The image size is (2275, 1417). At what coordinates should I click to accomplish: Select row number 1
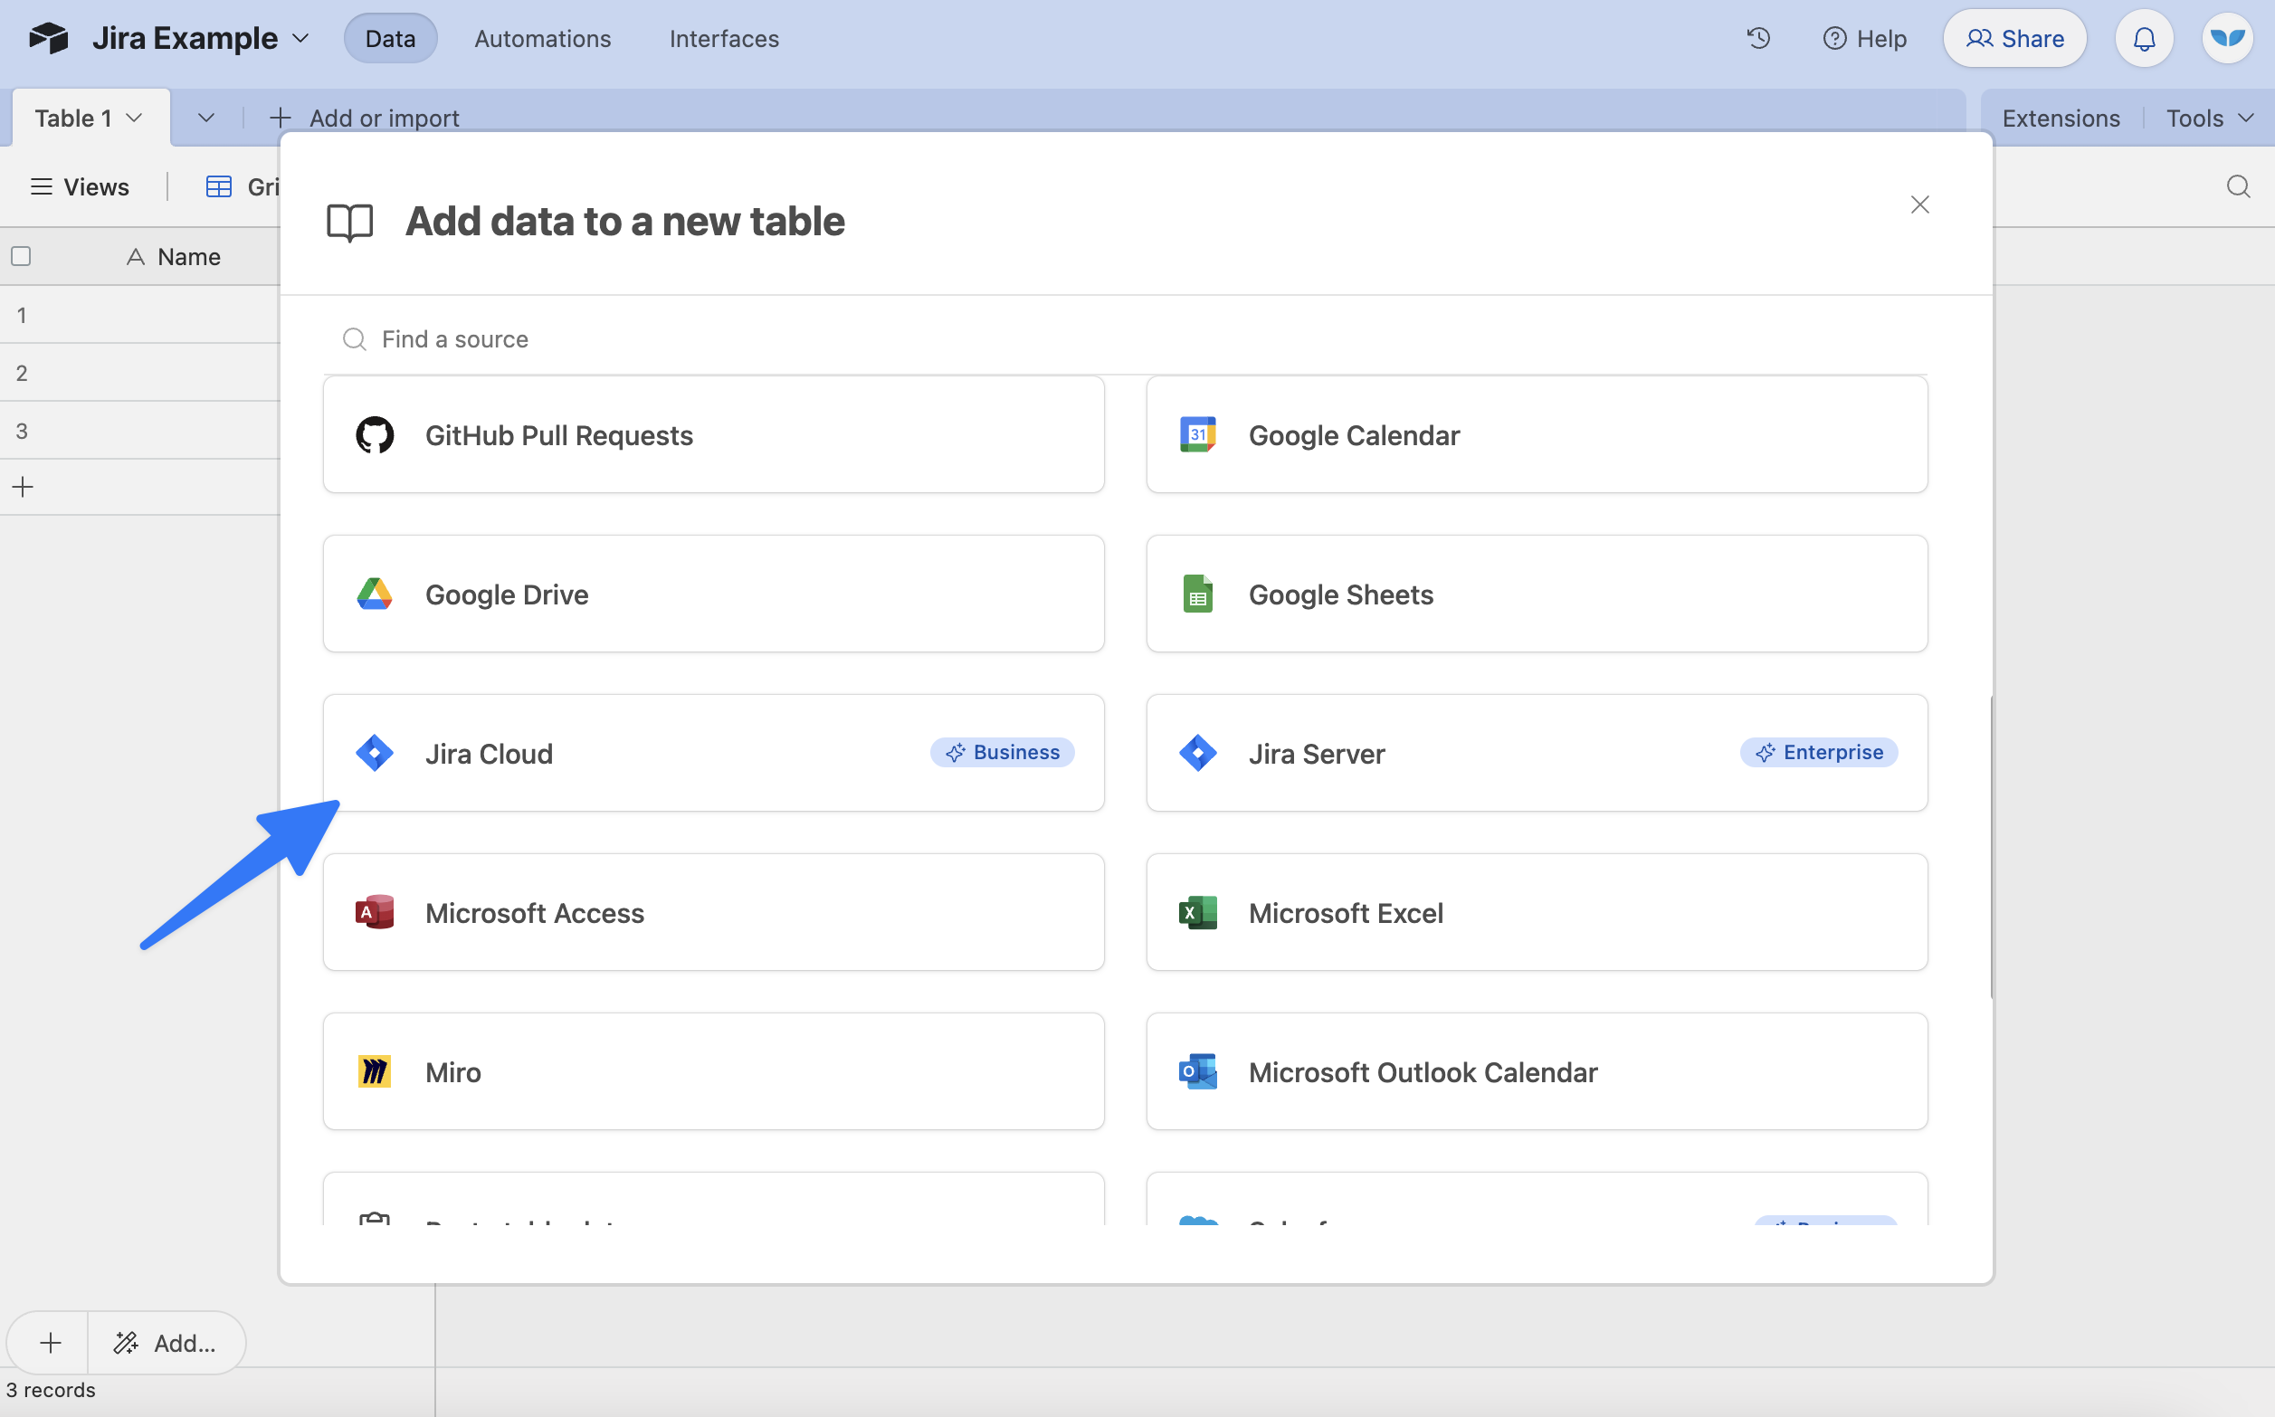[22, 315]
